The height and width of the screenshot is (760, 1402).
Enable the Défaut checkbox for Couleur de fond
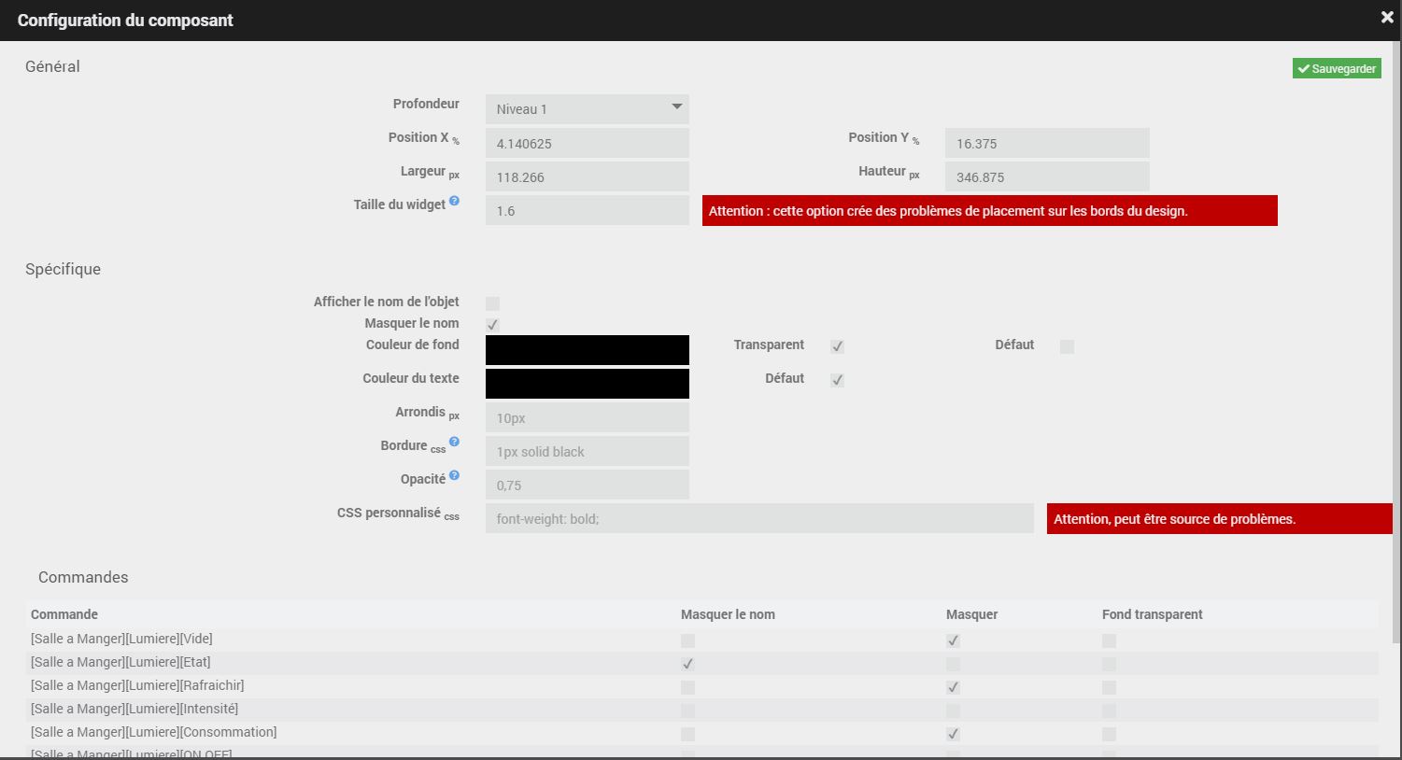click(1067, 346)
